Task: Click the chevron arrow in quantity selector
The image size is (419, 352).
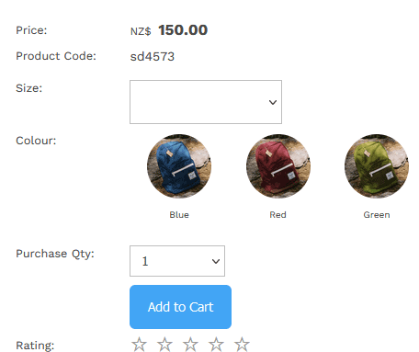Action: [216, 261]
